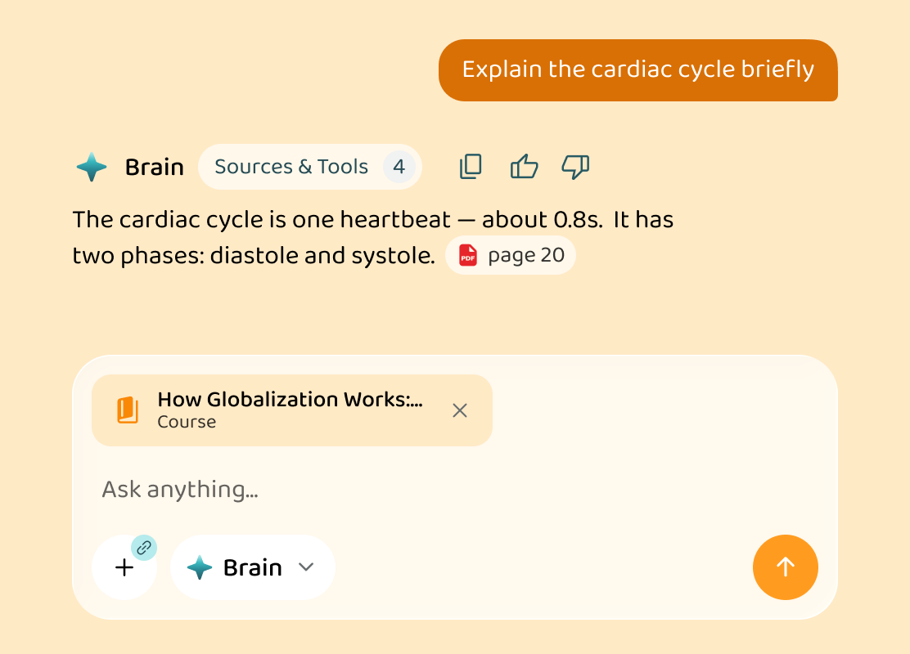Expand Sources & Tools panel
This screenshot has width=910, height=654.
pos(310,167)
